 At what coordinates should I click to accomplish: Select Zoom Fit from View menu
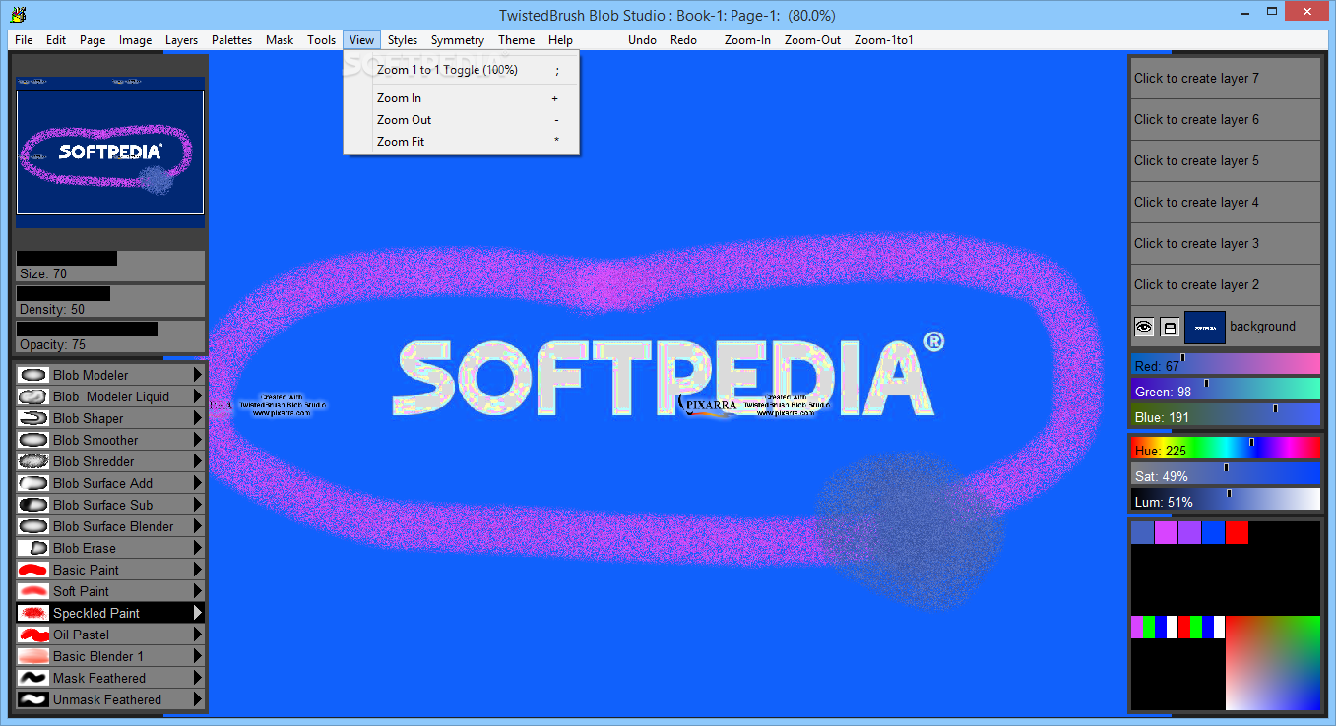click(461, 142)
